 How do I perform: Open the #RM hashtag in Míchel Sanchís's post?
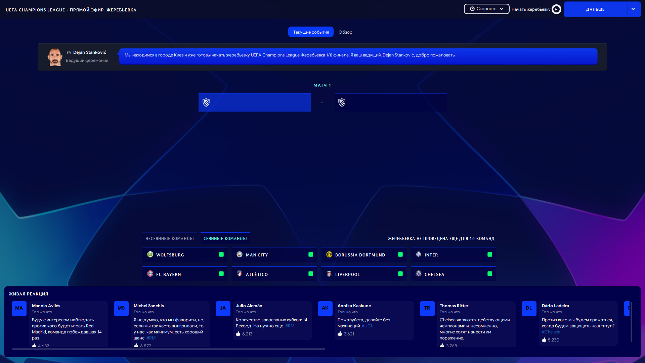click(x=151, y=338)
